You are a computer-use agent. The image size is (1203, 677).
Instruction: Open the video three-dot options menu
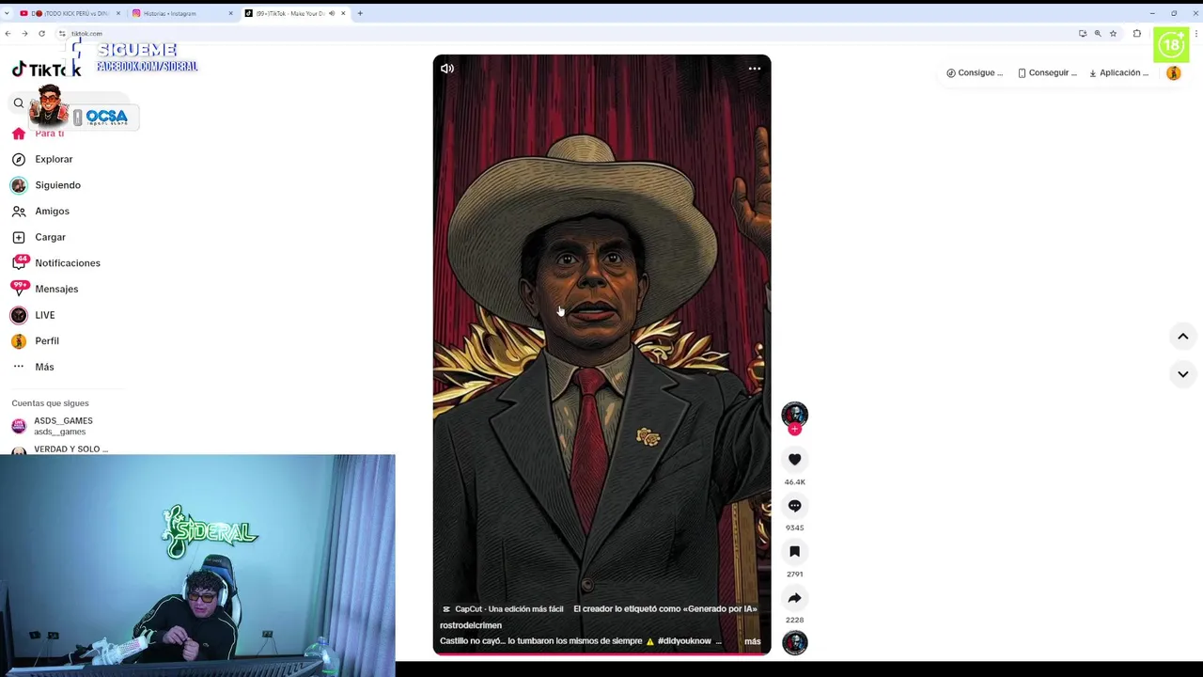tap(754, 69)
